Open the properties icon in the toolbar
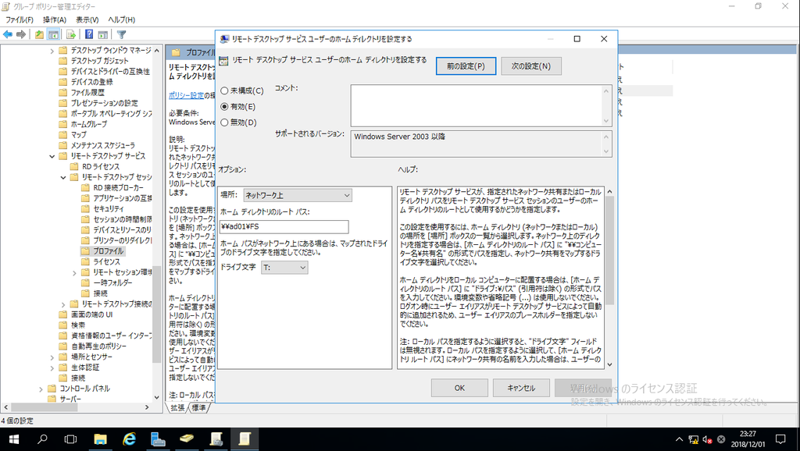The width and height of the screenshot is (800, 451). (x=104, y=34)
